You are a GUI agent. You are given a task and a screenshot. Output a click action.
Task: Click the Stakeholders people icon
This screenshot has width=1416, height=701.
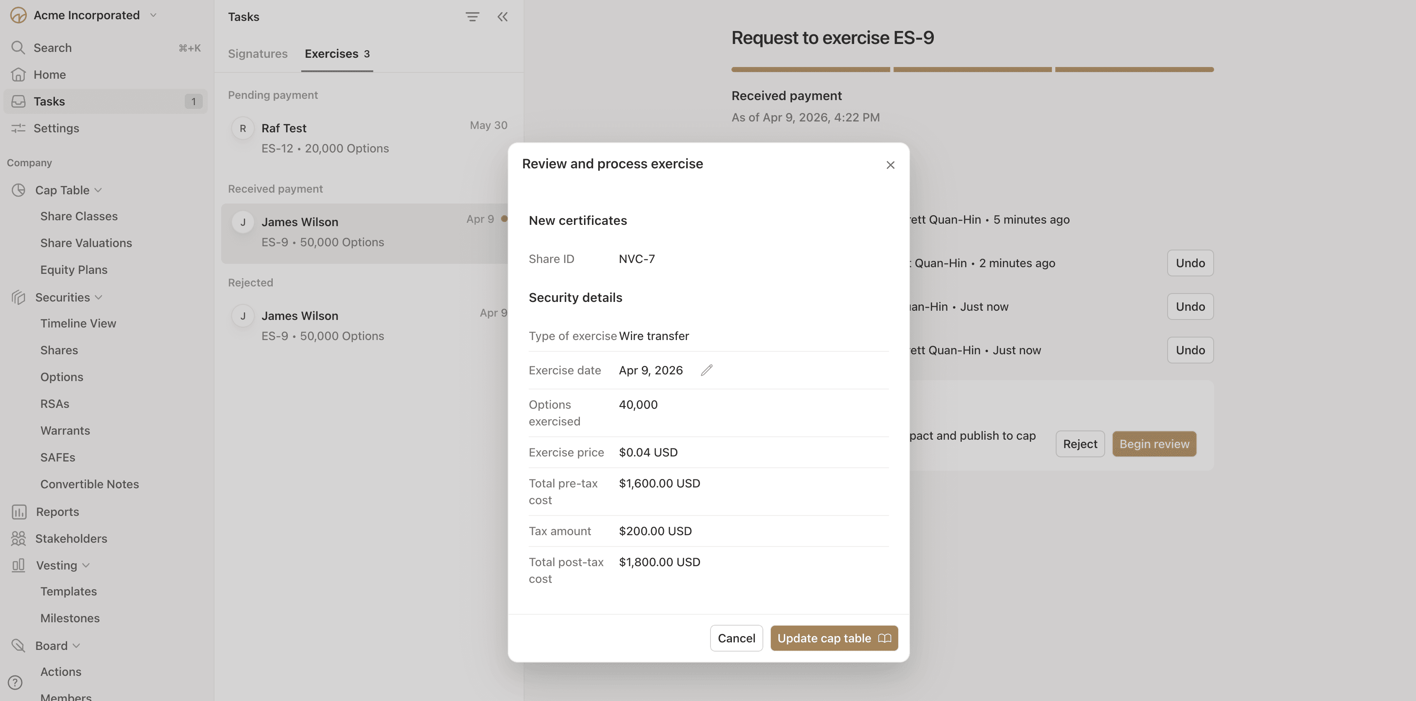[18, 539]
